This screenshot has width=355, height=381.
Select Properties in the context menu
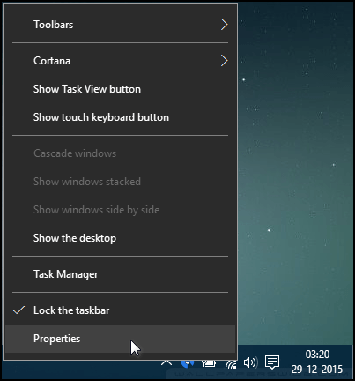[121, 339]
